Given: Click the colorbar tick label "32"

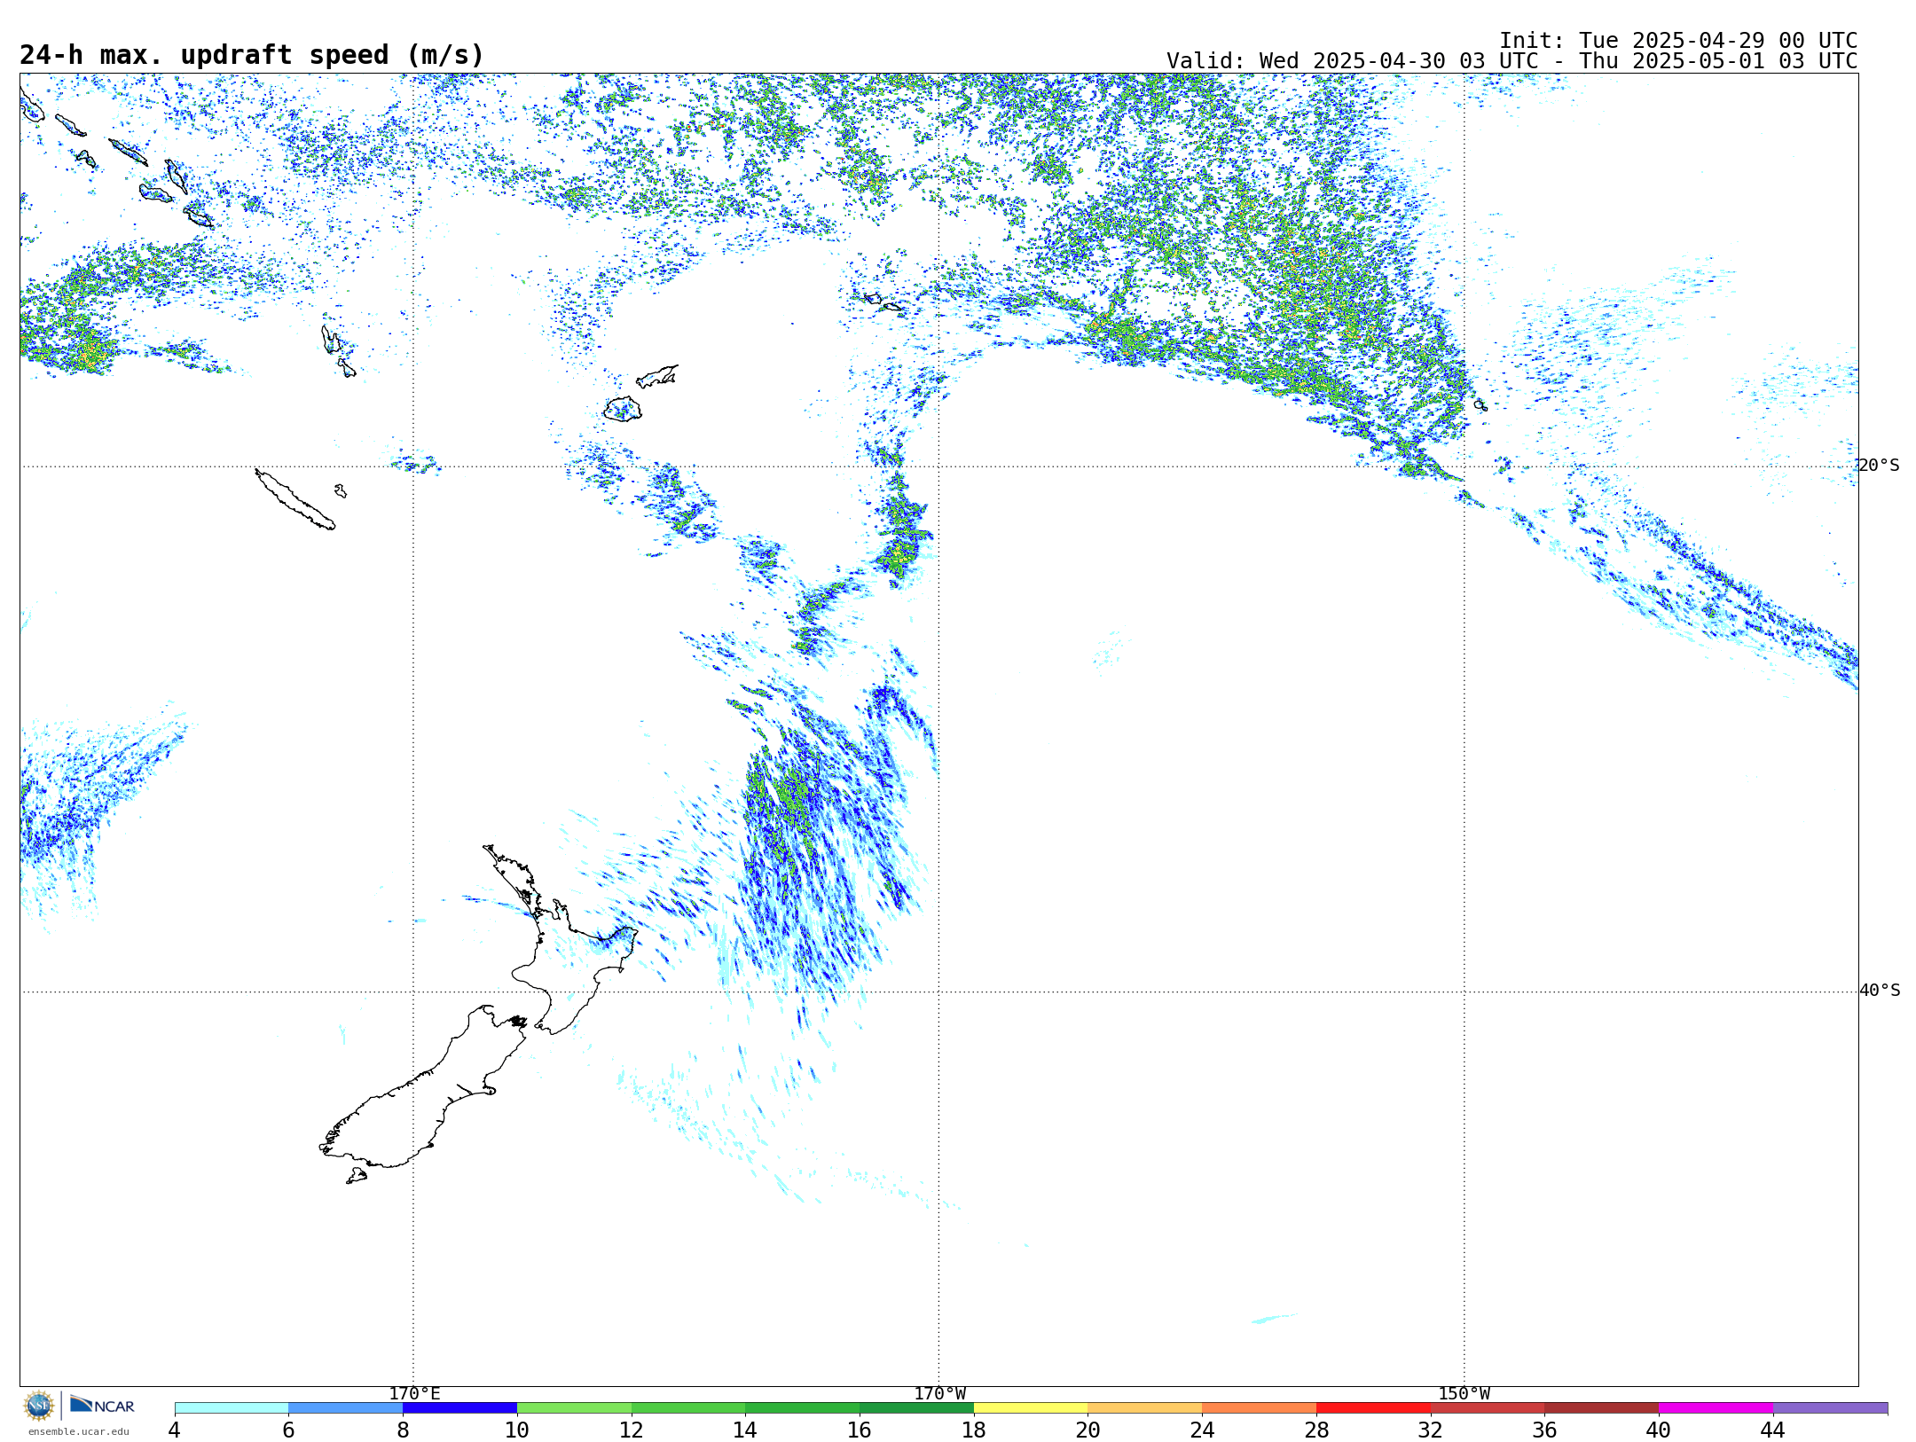Looking at the screenshot, I should [1431, 1430].
